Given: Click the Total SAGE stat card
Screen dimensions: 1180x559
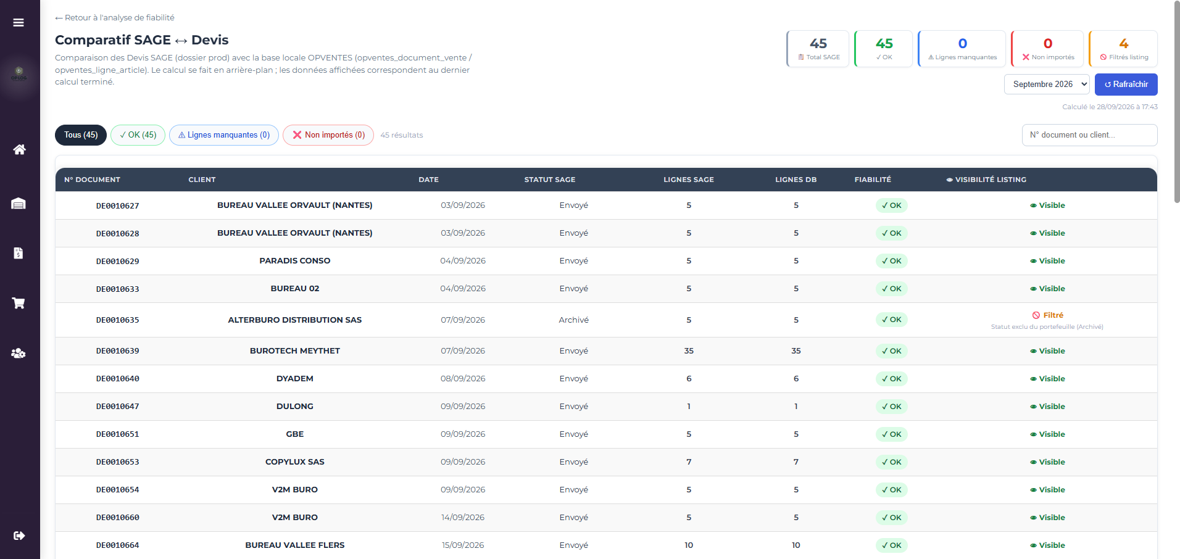Looking at the screenshot, I should coord(818,49).
